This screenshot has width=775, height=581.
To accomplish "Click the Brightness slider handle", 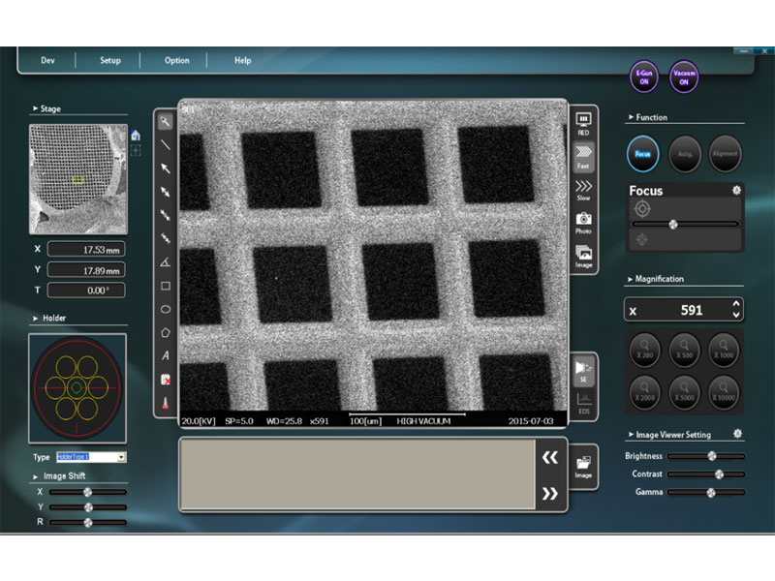I will (x=712, y=456).
